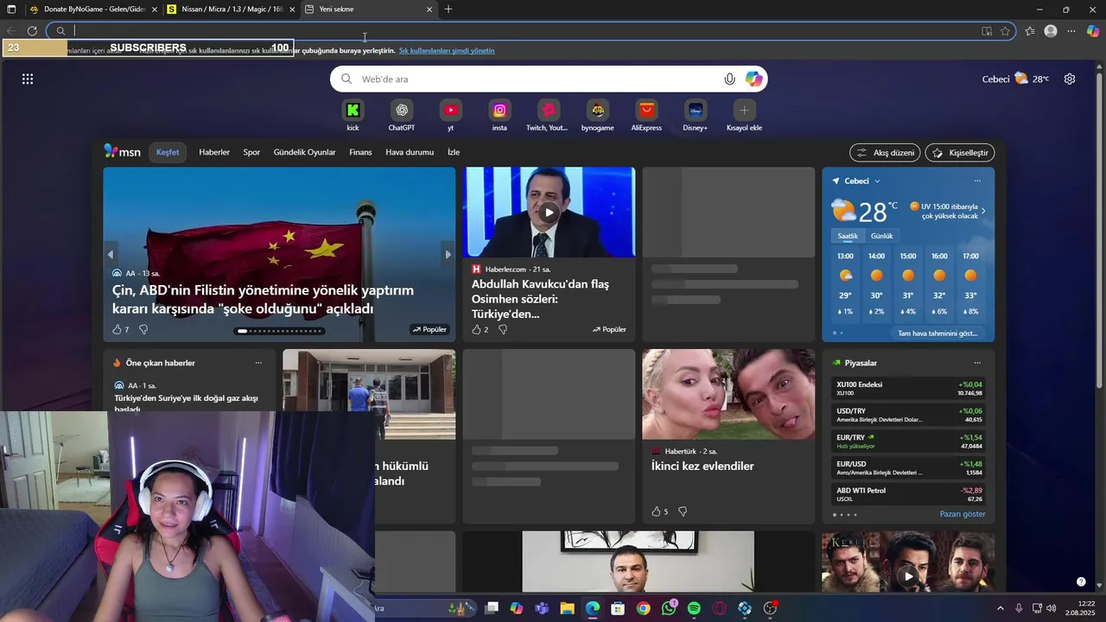Open Tam hava tahminini göst... link

[938, 333]
